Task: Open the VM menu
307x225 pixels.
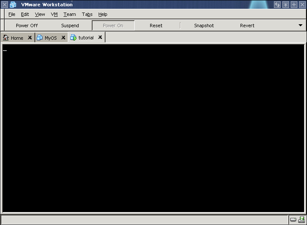Action: (54, 14)
